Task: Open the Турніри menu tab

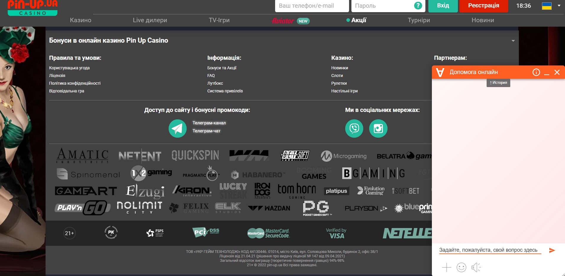Action: coord(419,20)
